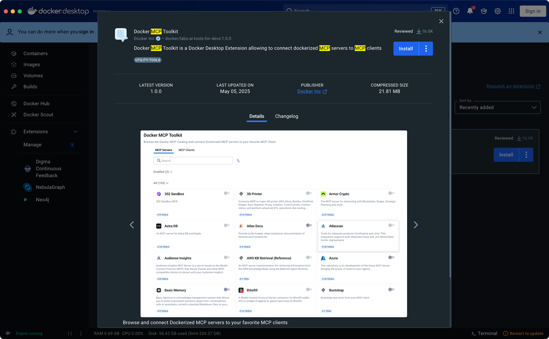This screenshot has height=339, width=549.
Task: Click verified badge next to Docker Inc
Action: click(x=158, y=39)
